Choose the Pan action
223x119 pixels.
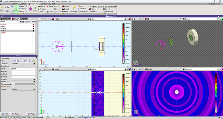(x=21, y=6)
